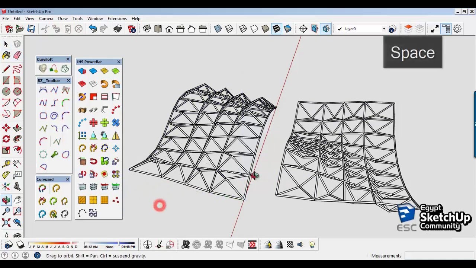Open a file with the Open folder icon
This screenshot has width=476, height=268.
pos(20,29)
